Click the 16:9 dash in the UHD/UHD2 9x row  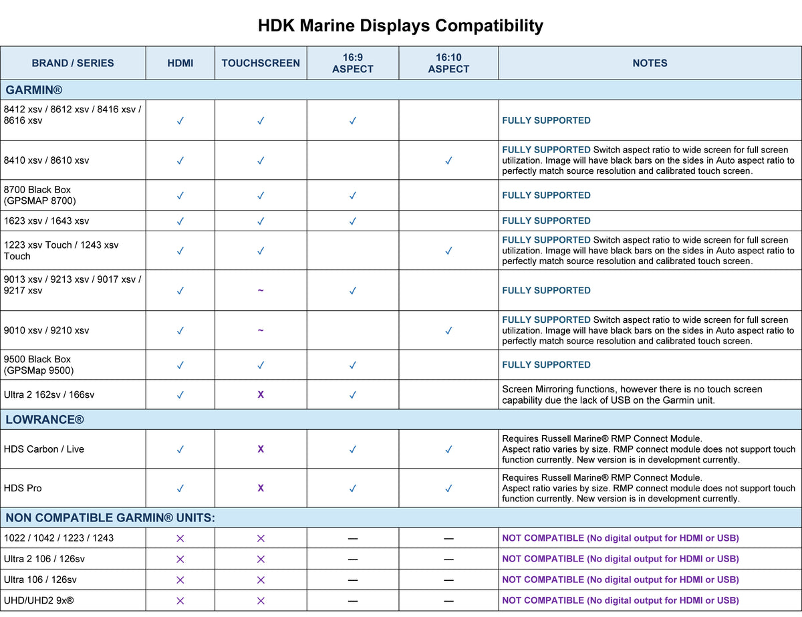click(x=353, y=601)
